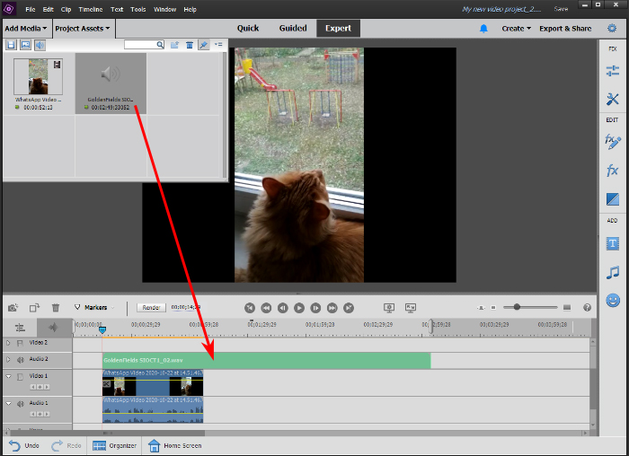Open the File menu
The height and width of the screenshot is (456, 629).
point(30,9)
